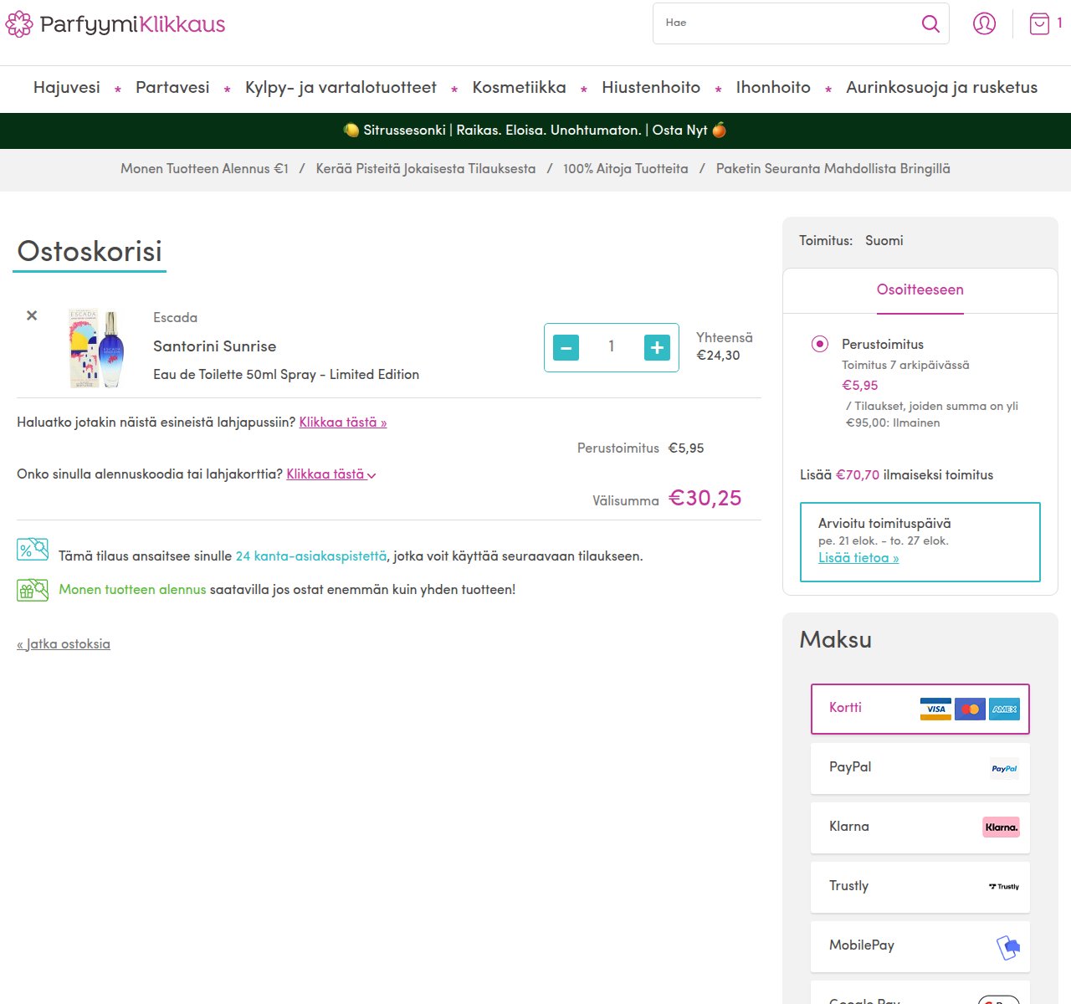
Task: Open the Santorini Sunrise product link
Action: (x=214, y=346)
